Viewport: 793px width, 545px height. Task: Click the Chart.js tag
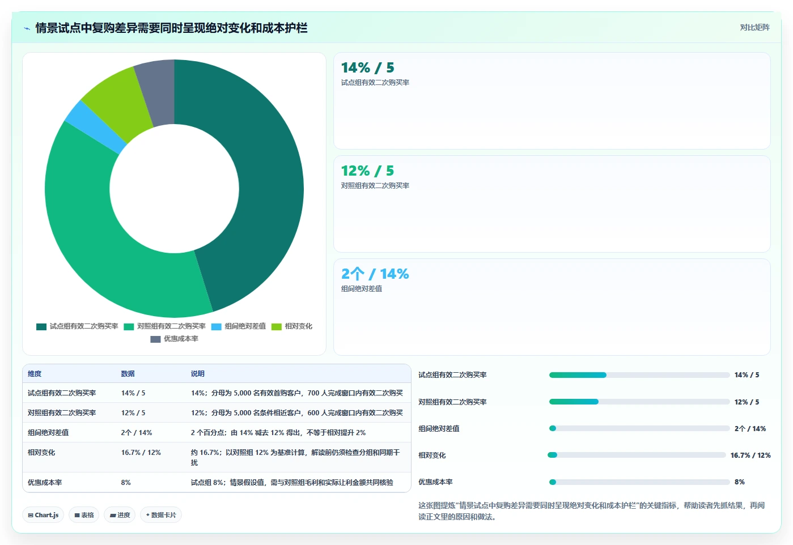(x=43, y=515)
